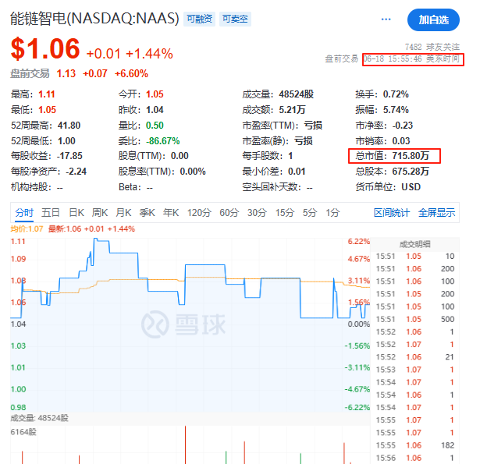Click the 市净率 -0.23 value

[403, 125]
